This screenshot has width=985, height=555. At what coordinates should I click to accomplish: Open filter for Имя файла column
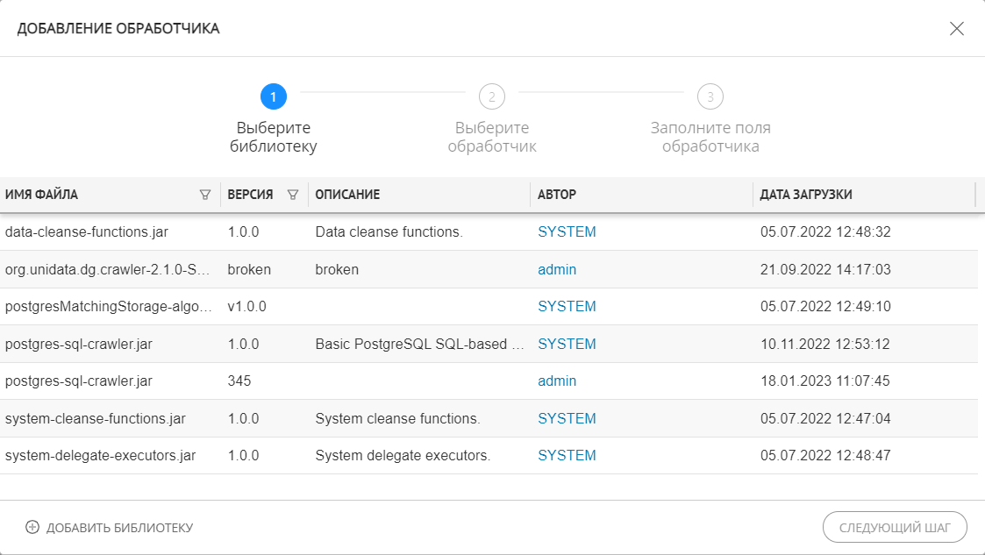(205, 195)
